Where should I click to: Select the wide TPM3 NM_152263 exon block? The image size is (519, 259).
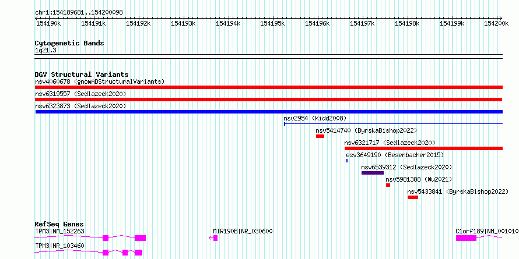(x=140, y=238)
